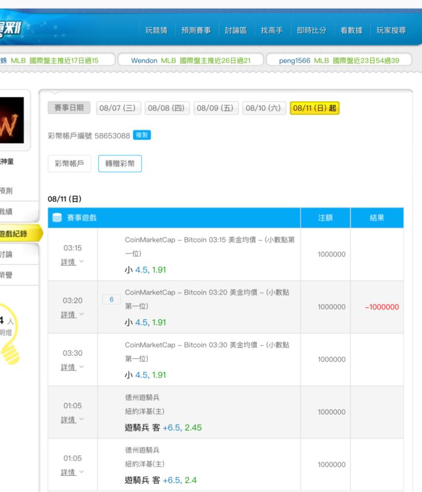
Task: Select the 08/10 (六) date tab
Action: [x=264, y=108]
